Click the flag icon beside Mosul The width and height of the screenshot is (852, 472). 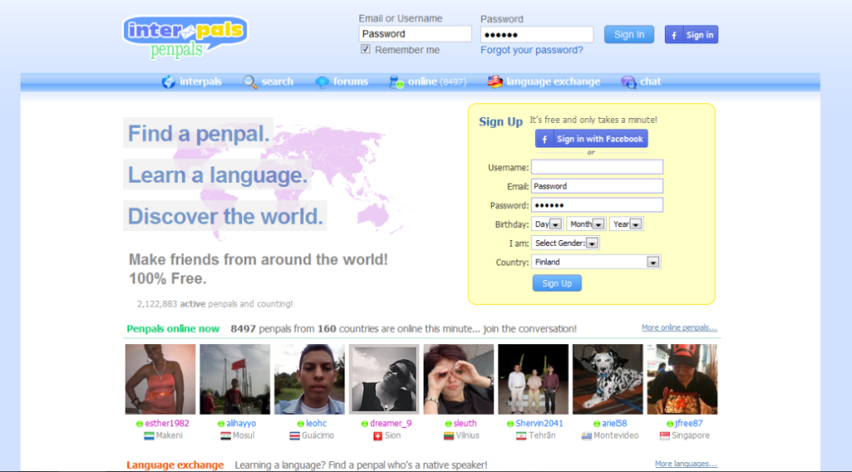point(225,435)
